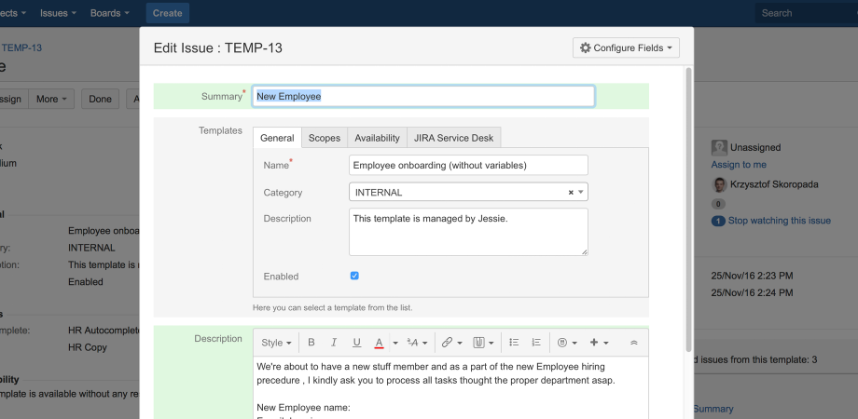Click the watchers count badge
This screenshot has height=419, width=858.
click(x=718, y=222)
